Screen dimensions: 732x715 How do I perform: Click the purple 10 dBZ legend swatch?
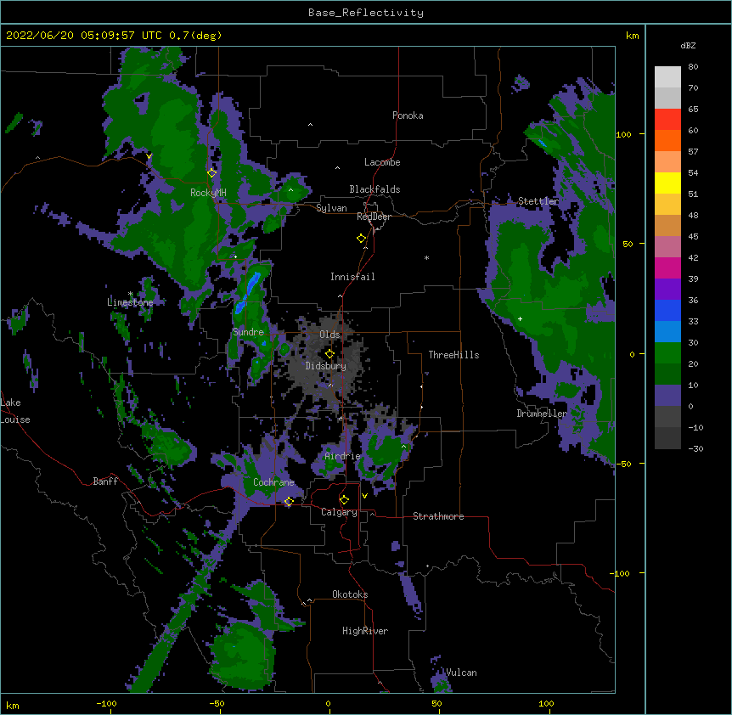coord(667,396)
